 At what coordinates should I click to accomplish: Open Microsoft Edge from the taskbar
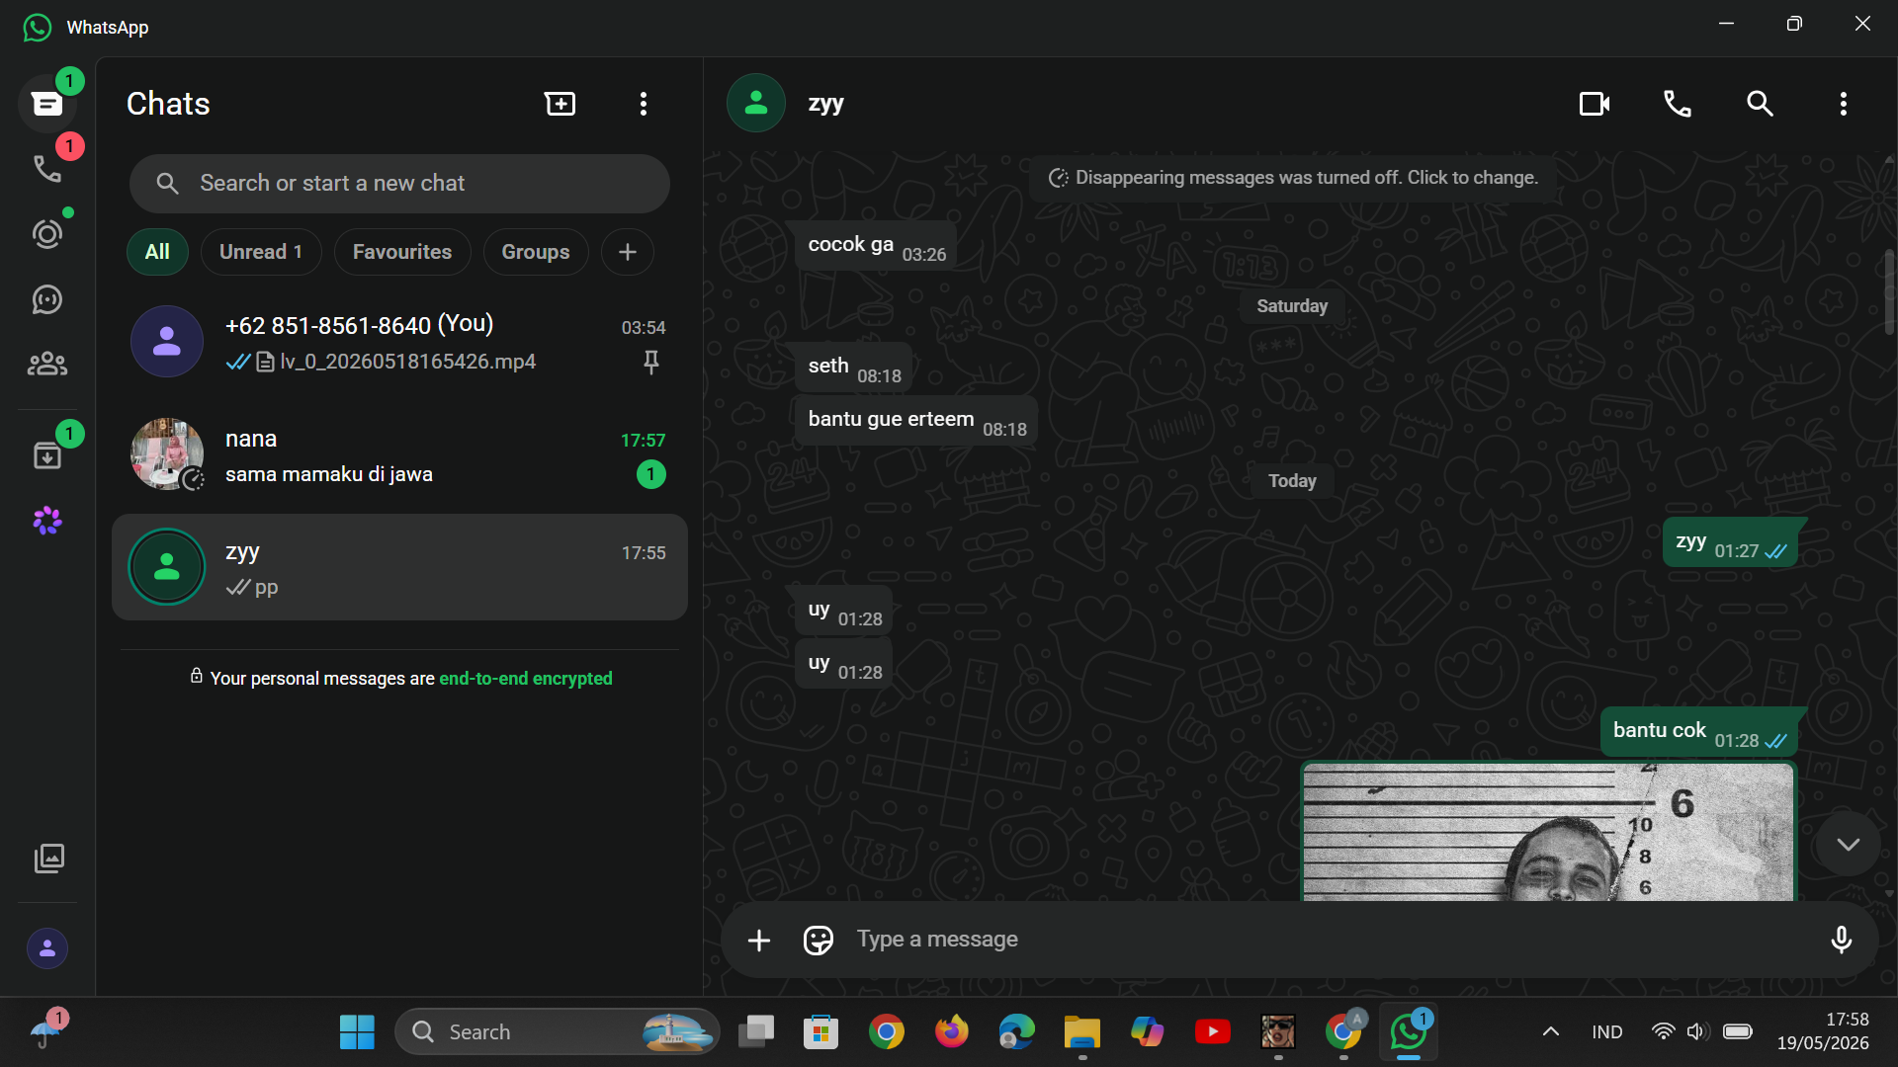[x=1017, y=1031]
